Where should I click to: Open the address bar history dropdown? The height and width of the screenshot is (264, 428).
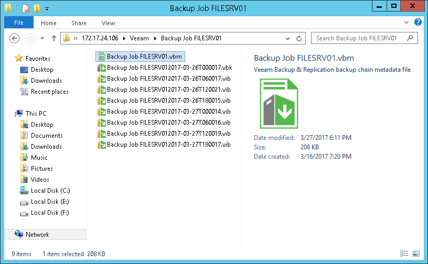click(x=287, y=38)
